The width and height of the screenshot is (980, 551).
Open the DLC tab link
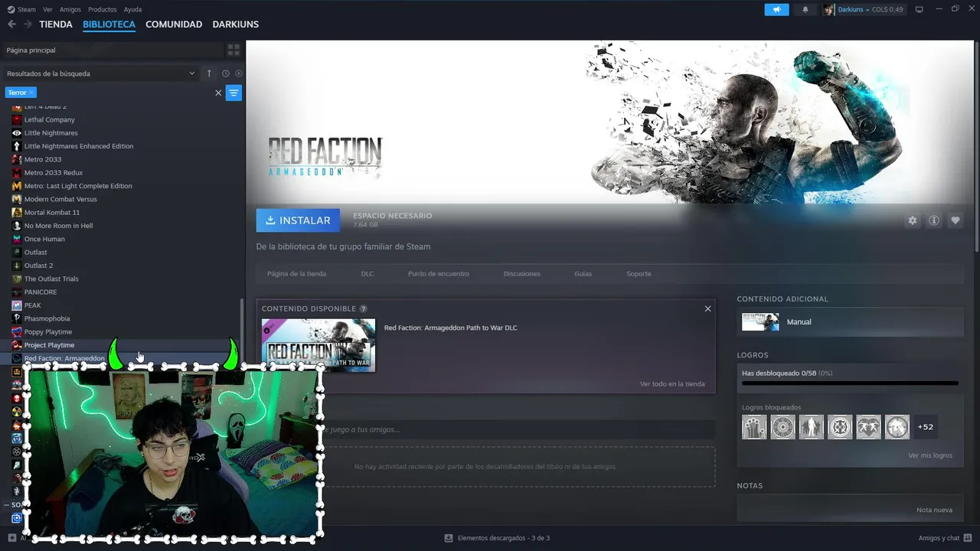coord(367,274)
